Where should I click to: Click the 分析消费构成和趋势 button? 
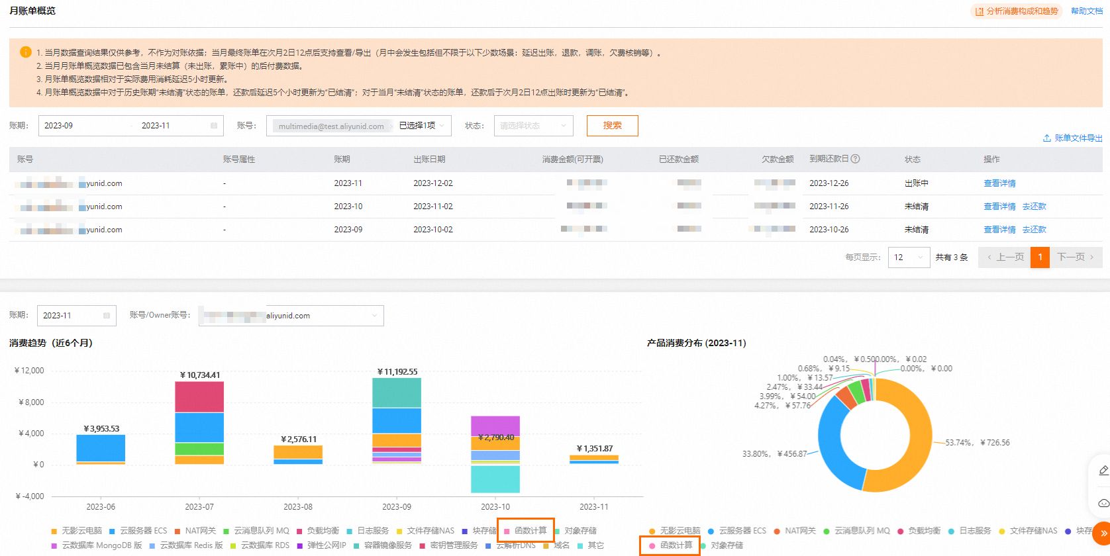tap(1017, 11)
